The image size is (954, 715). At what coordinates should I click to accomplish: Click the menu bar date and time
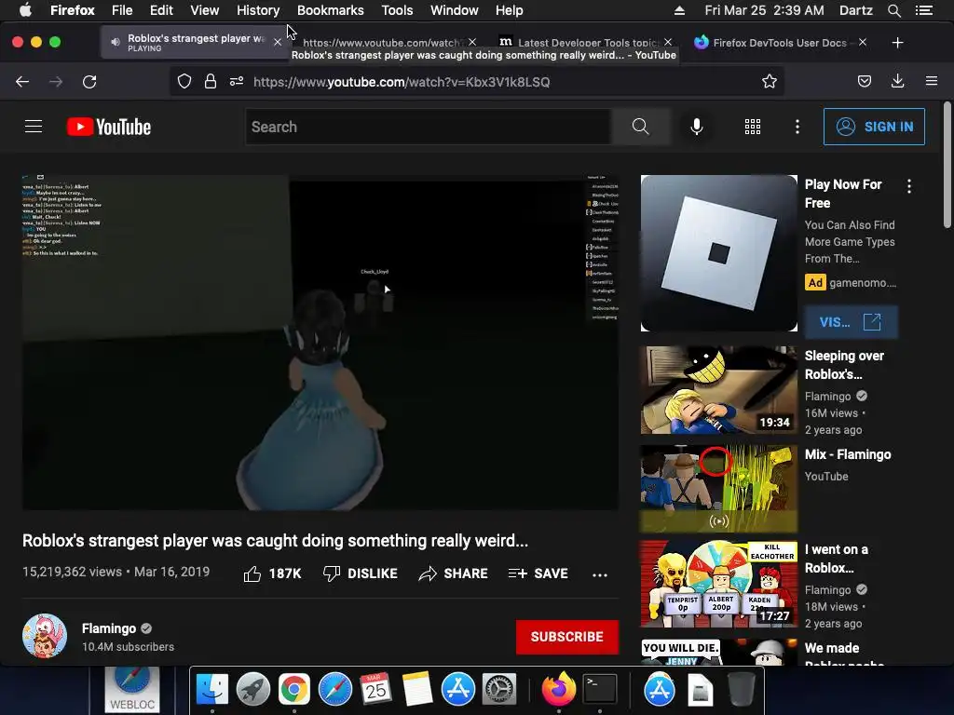pyautogui.click(x=764, y=10)
